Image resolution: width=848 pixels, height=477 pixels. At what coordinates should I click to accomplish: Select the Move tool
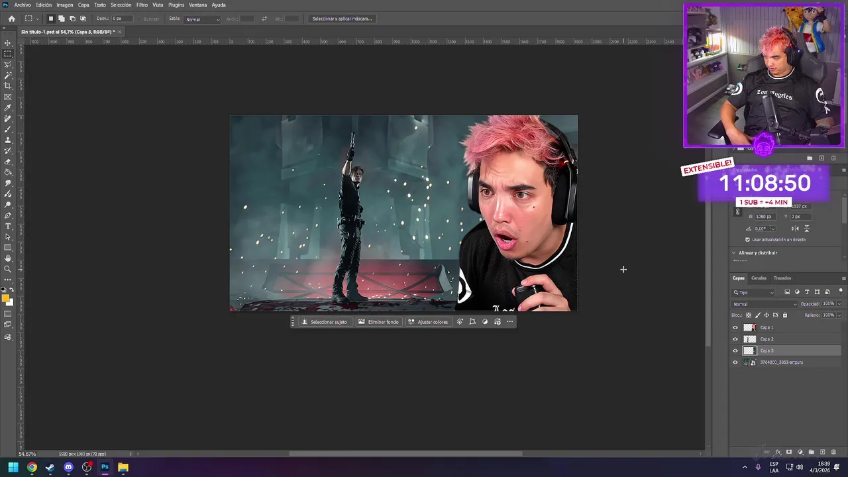(8, 43)
